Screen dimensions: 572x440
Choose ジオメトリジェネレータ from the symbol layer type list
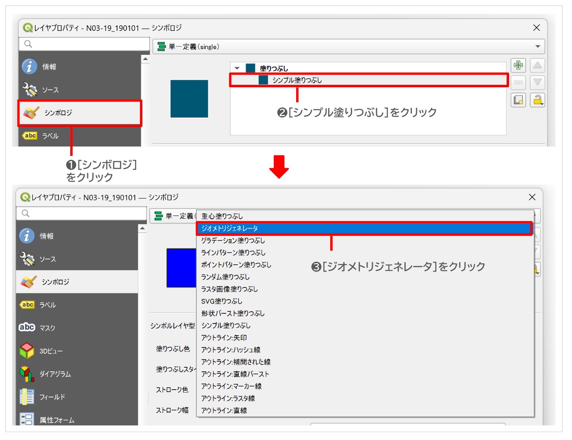tap(365, 228)
